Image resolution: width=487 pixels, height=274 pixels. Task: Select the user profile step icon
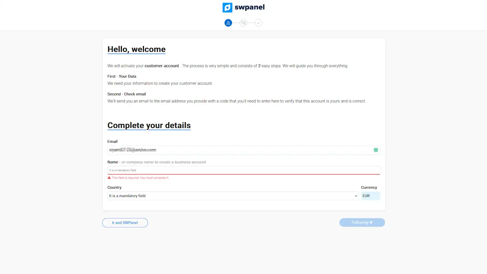228,23
